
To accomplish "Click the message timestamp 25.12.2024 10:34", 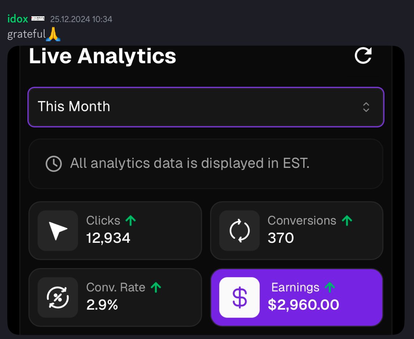I will (81, 19).
